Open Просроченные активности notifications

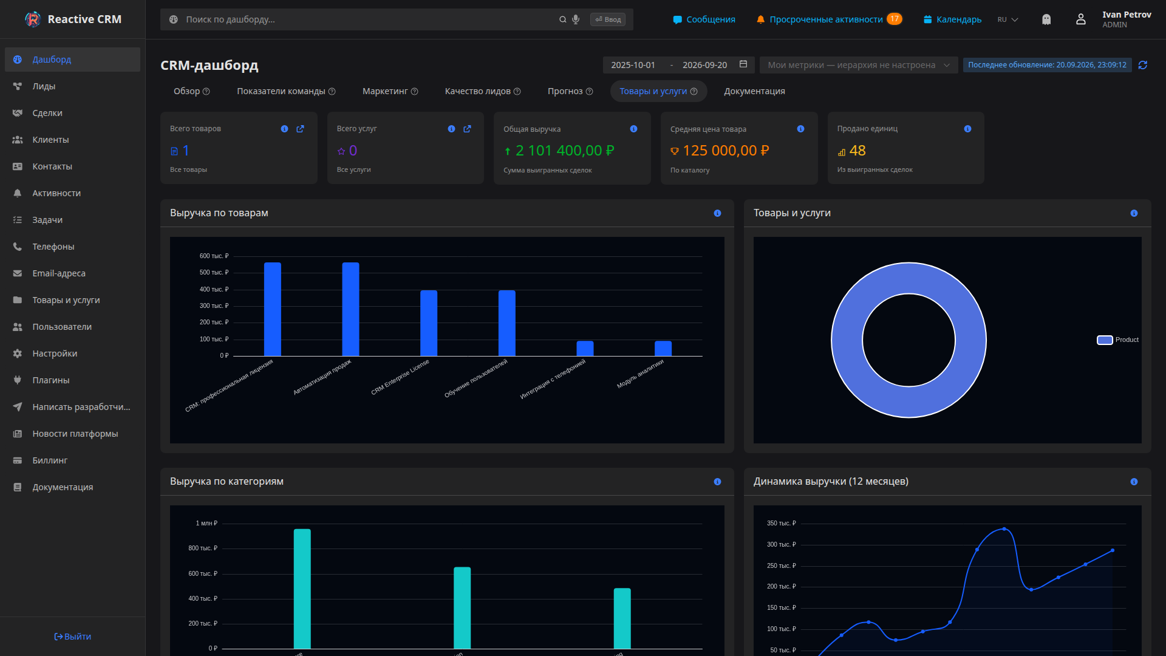pos(829,19)
